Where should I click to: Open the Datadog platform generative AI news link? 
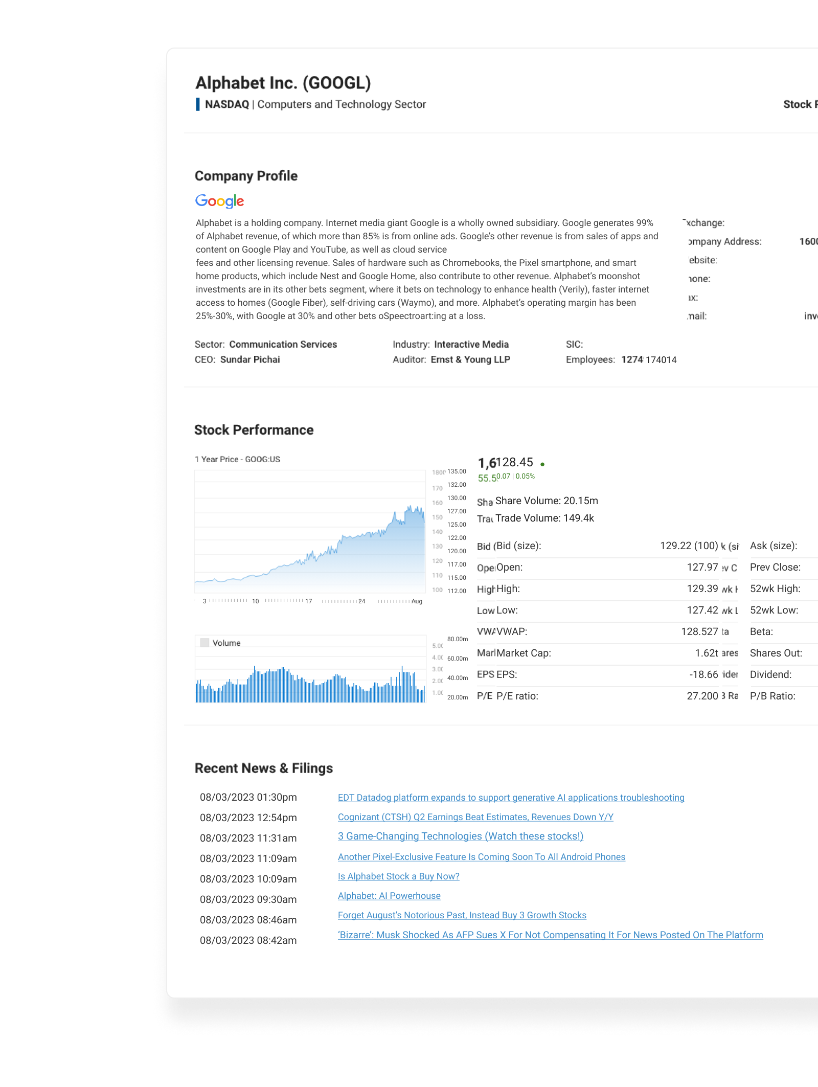coord(511,798)
